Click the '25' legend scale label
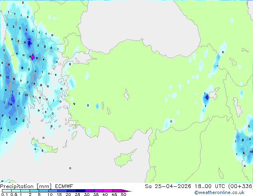Screen dimensions: 253x196 point(77,194)
